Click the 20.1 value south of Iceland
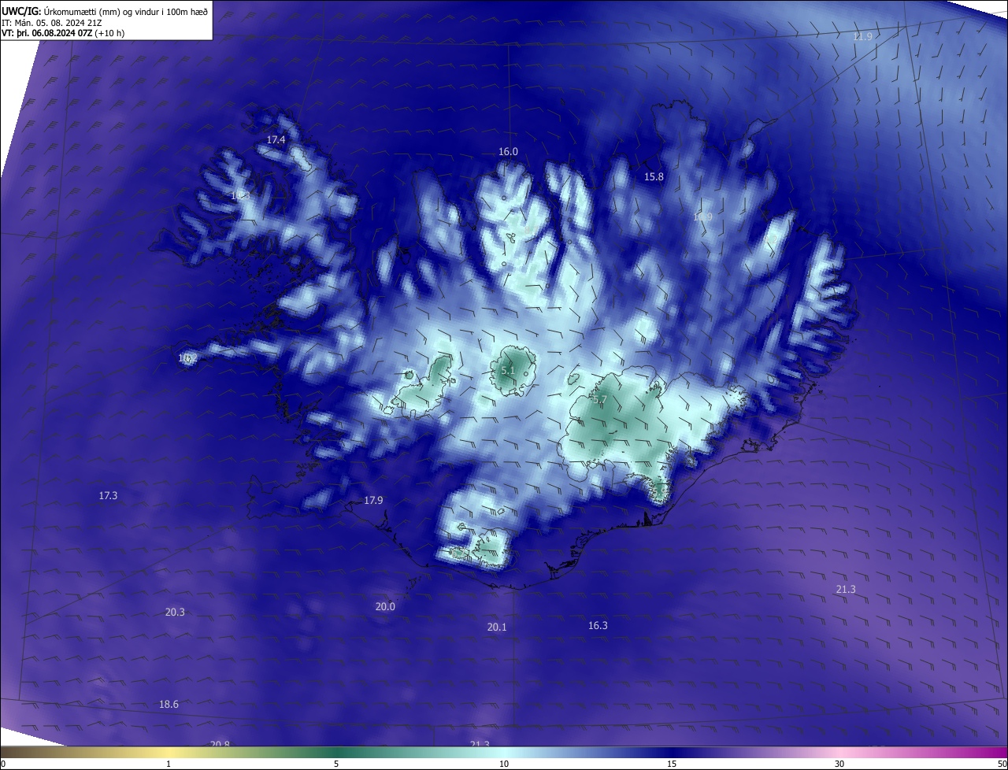 [x=497, y=627]
